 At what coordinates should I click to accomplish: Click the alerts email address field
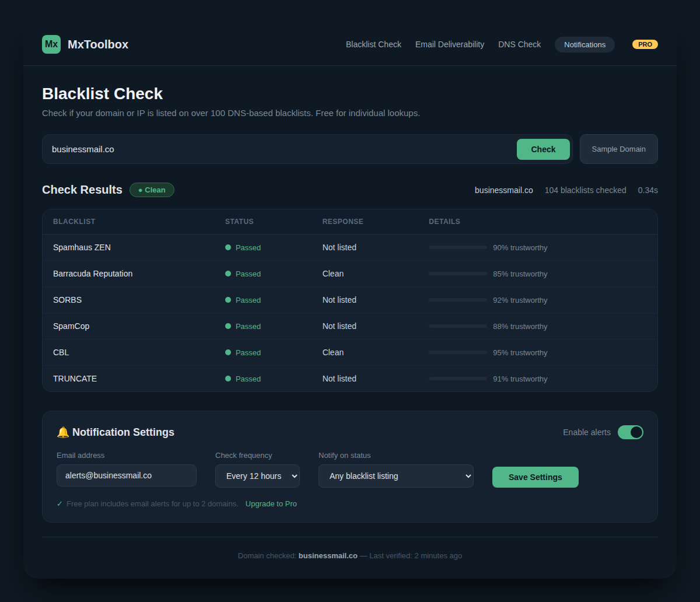pyautogui.click(x=127, y=475)
